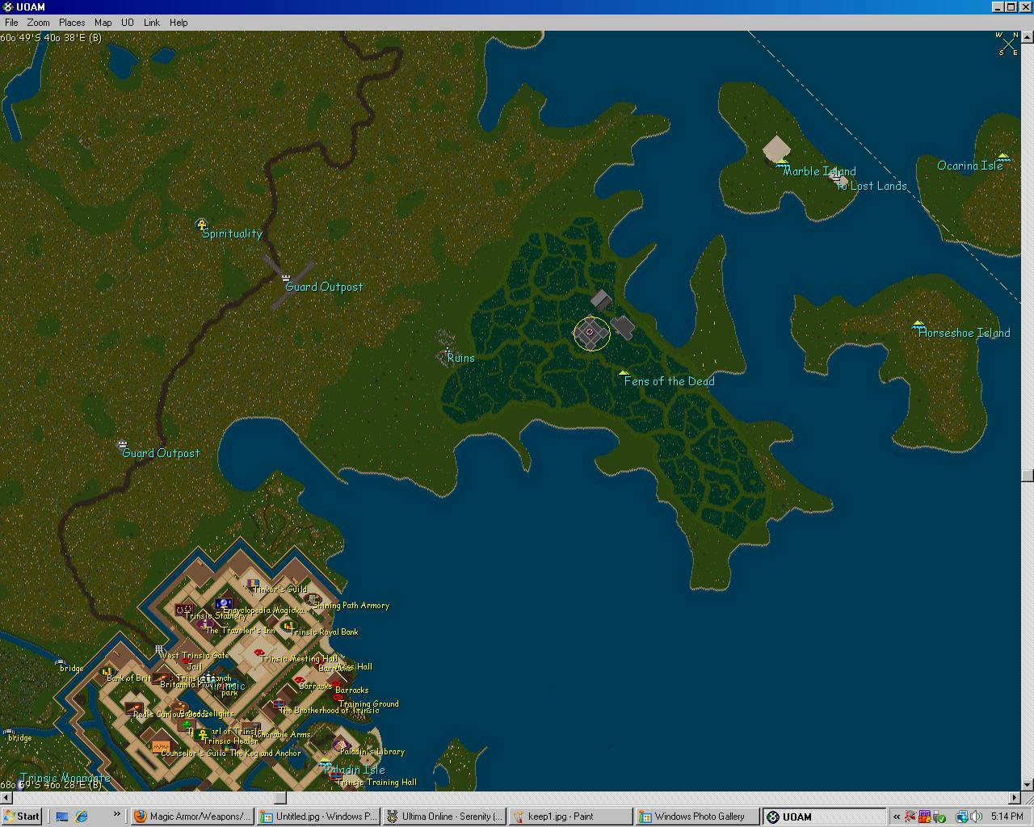Viewport: 1034px width, 827px height.
Task: Select the Trinsic Stablery horseshoe icon
Action: (x=184, y=609)
